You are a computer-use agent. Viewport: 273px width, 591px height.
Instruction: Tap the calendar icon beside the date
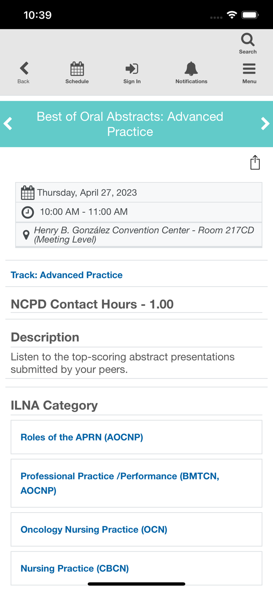pos(28,193)
